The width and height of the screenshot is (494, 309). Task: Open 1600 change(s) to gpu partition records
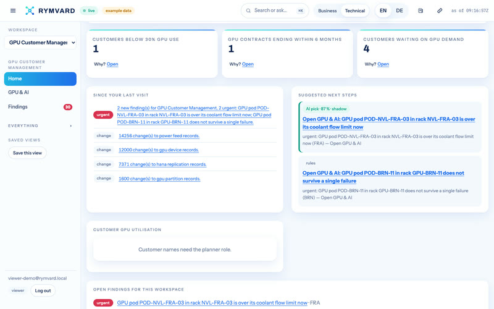coord(159,179)
